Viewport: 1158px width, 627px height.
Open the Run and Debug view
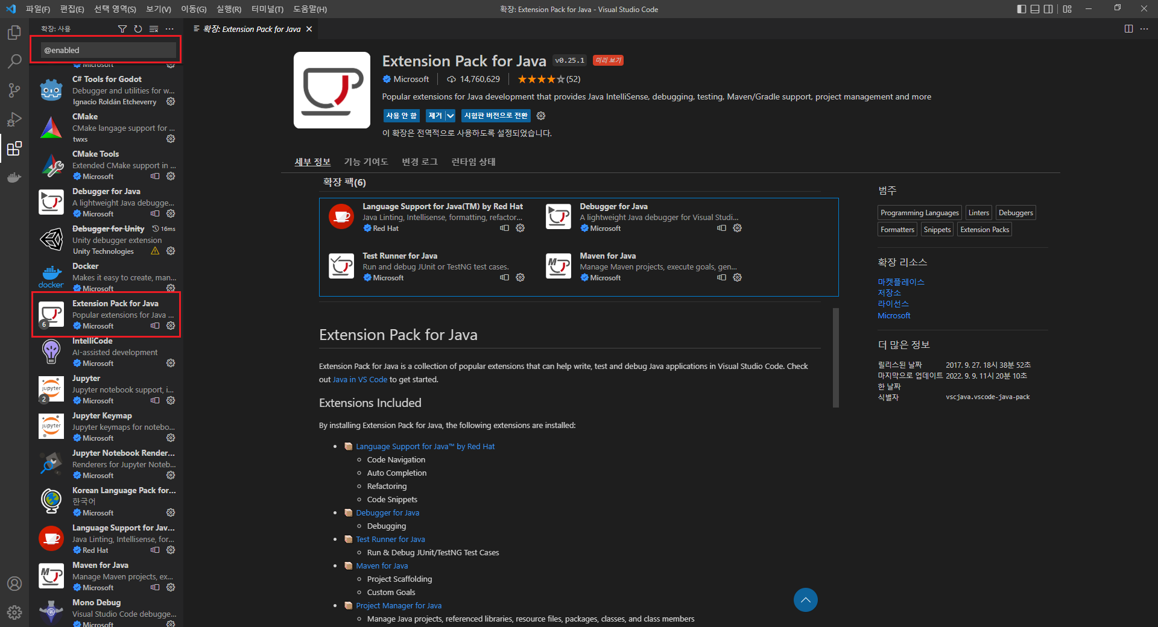(x=14, y=119)
